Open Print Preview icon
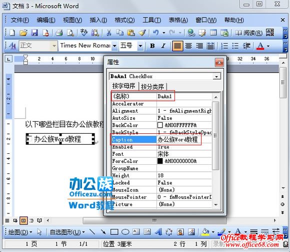The image size is (290, 252). tap(70, 33)
